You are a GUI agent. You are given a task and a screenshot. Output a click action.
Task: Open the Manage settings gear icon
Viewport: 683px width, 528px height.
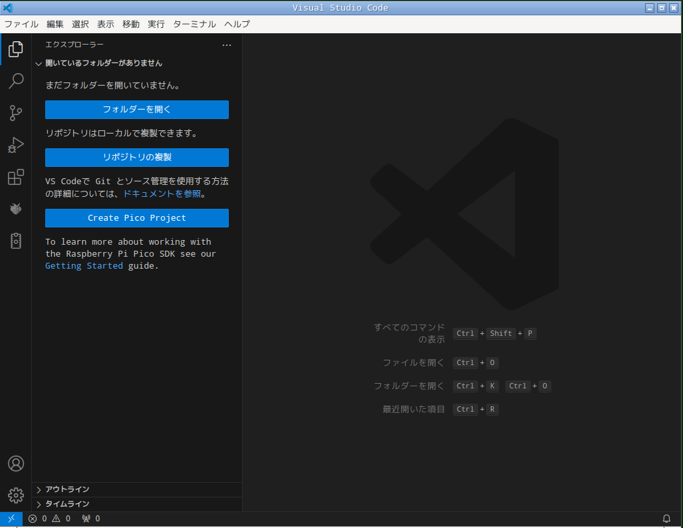coord(16,495)
